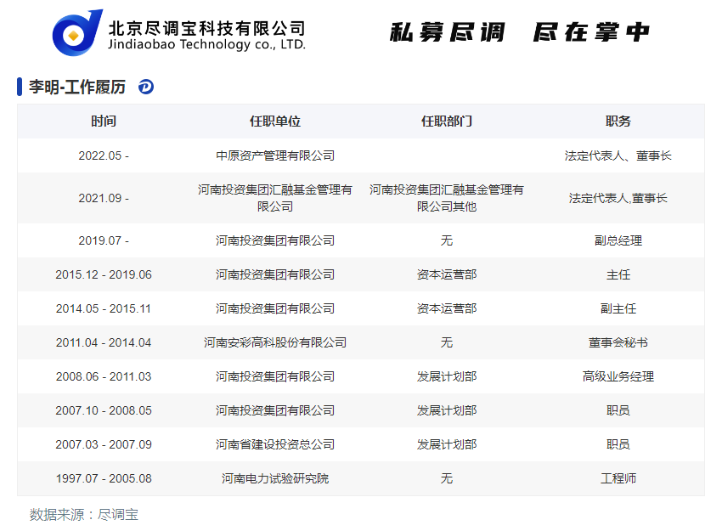The width and height of the screenshot is (722, 531).
Task: Click the 2011.04 - 2014.04 date cell
Action: tap(104, 342)
